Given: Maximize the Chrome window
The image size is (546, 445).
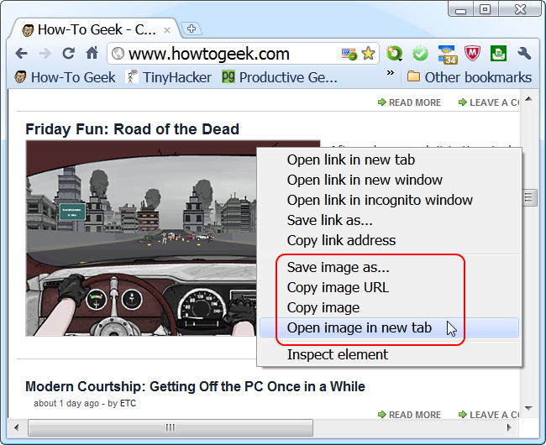Looking at the screenshot, I should pos(486,9).
